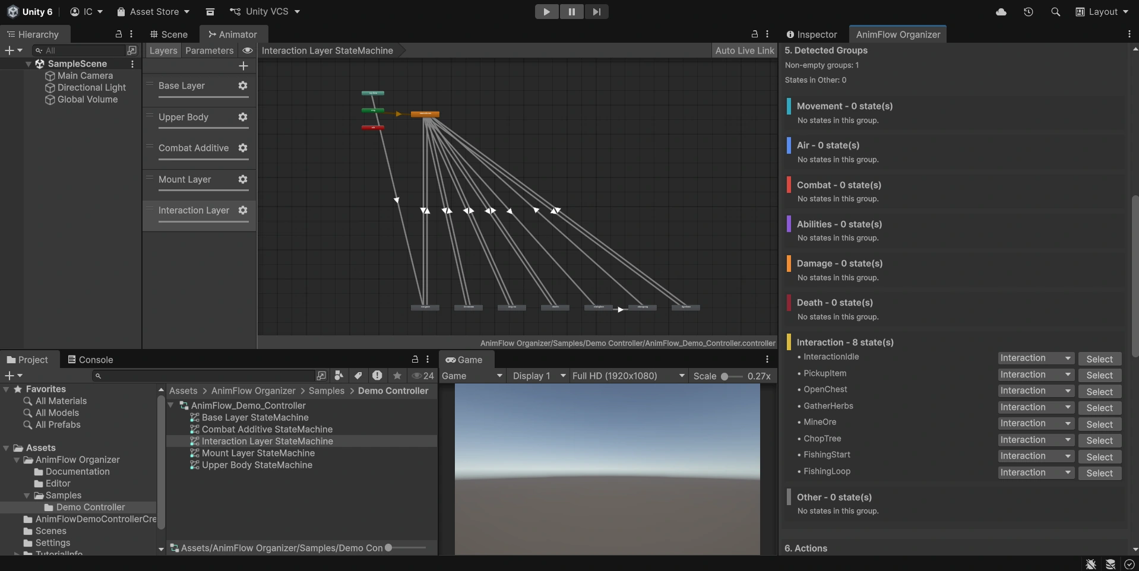Open the Layout dropdown
The image size is (1139, 571).
(x=1102, y=12)
